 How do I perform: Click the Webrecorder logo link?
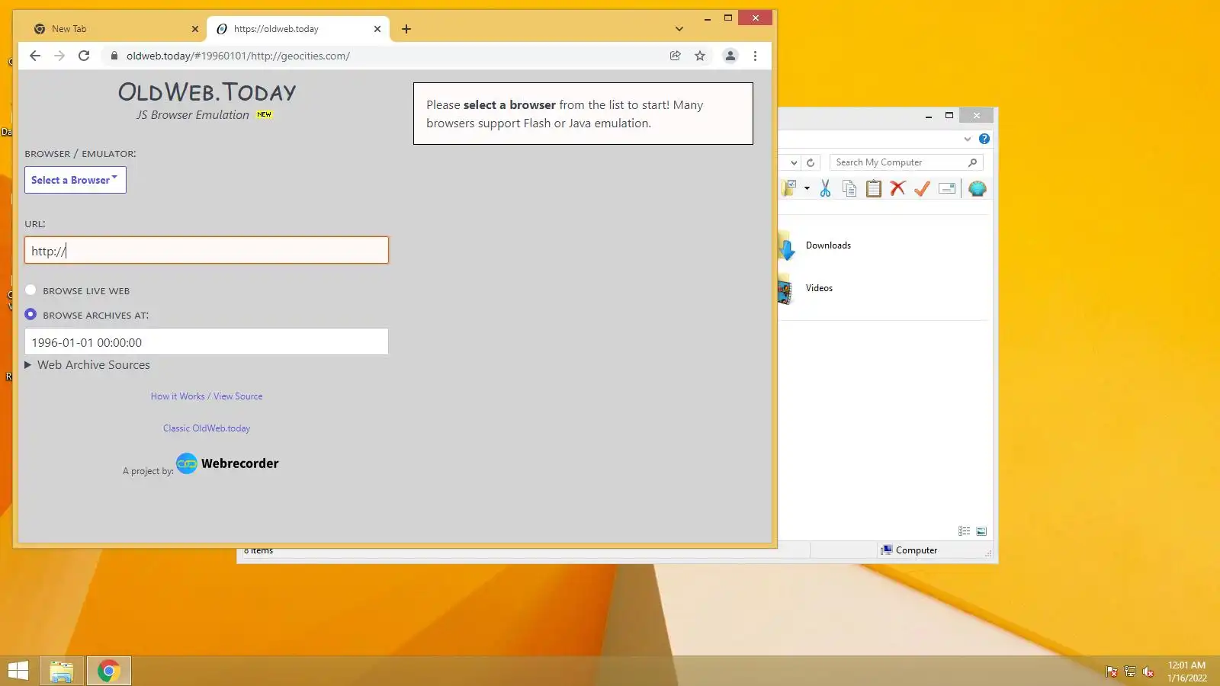227,463
